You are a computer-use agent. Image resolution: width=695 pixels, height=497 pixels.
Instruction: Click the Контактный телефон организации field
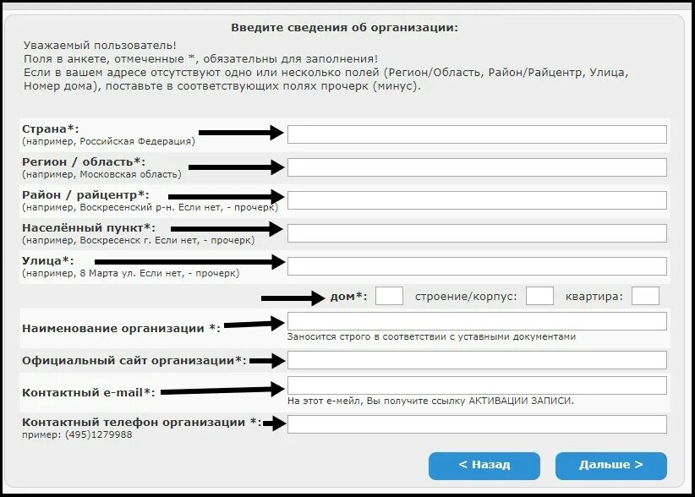tap(477, 424)
